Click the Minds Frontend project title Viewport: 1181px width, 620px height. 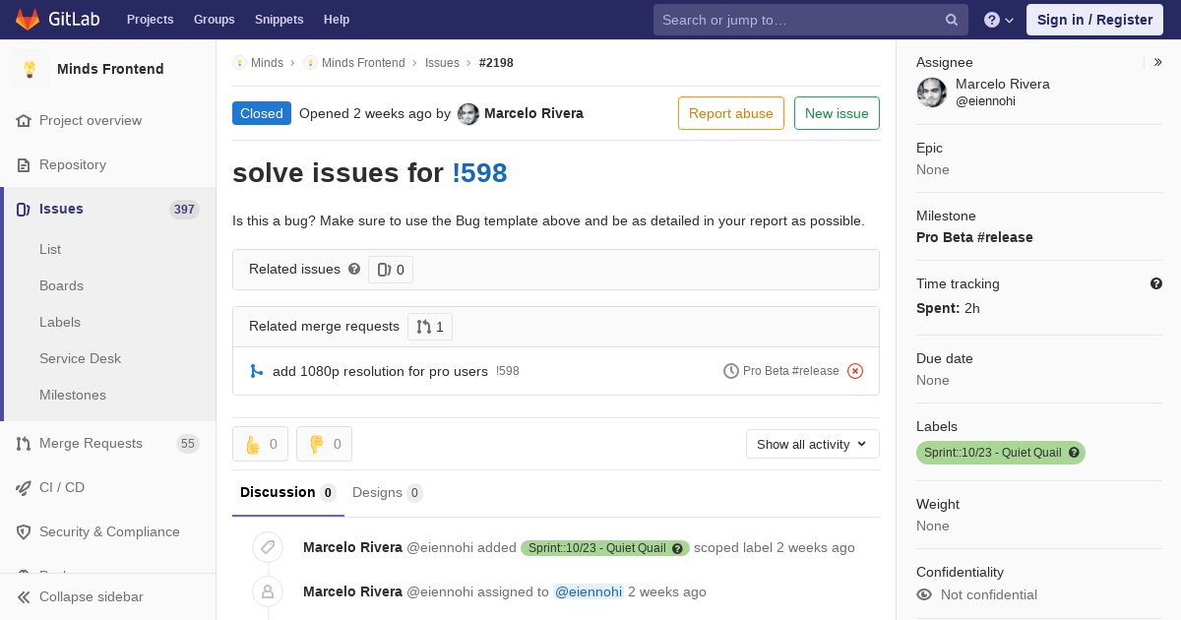[x=110, y=69]
